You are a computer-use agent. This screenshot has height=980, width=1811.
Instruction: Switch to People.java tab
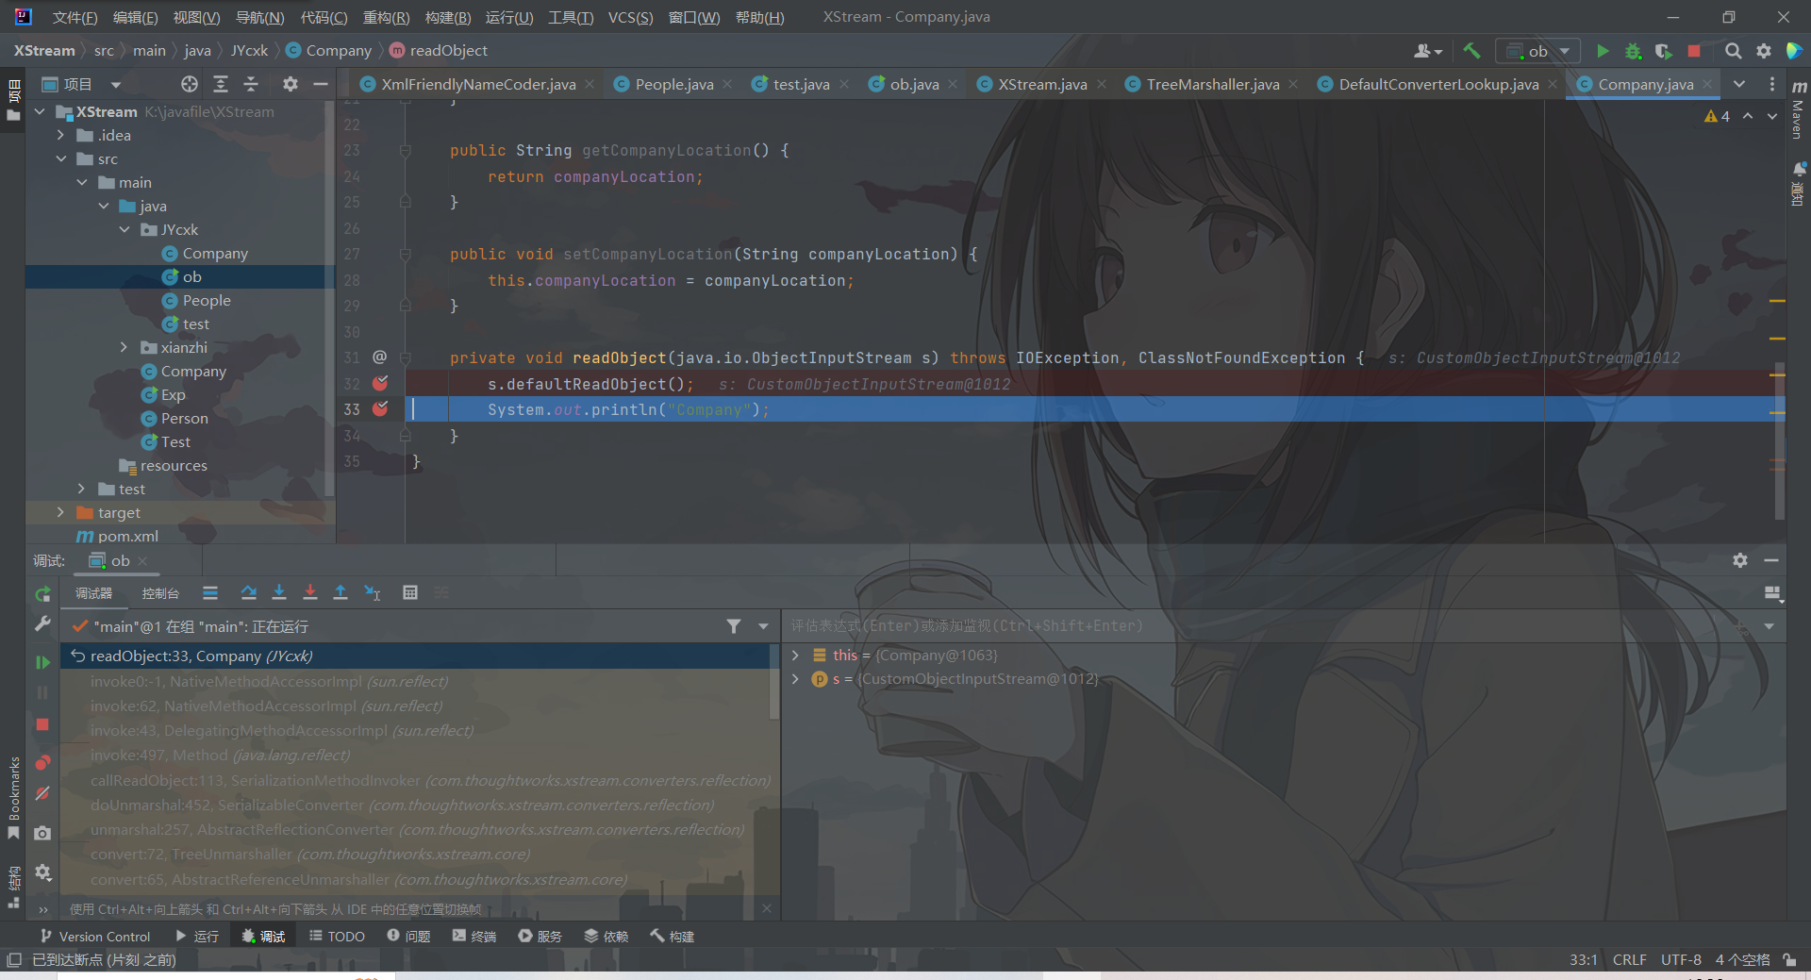click(x=674, y=84)
